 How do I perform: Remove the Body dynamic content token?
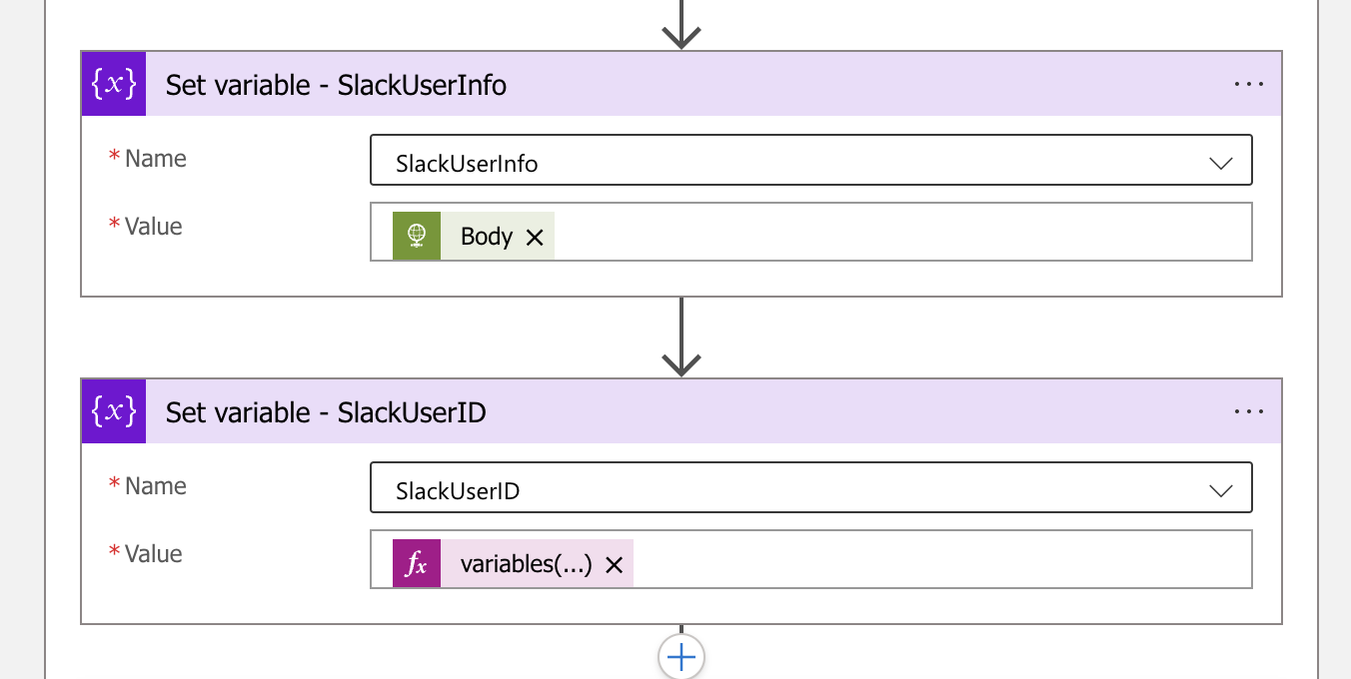point(535,238)
